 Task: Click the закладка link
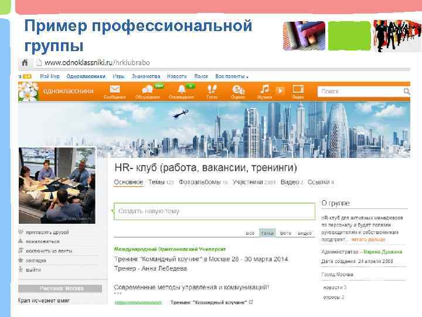click(36, 261)
